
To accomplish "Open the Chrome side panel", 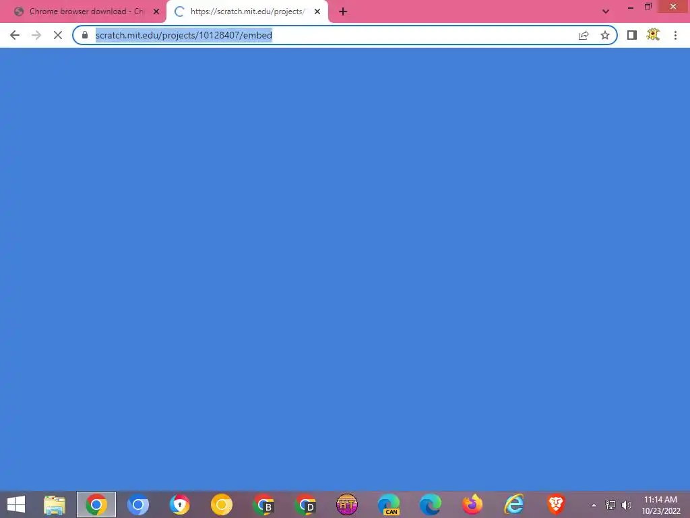I will coord(632,35).
